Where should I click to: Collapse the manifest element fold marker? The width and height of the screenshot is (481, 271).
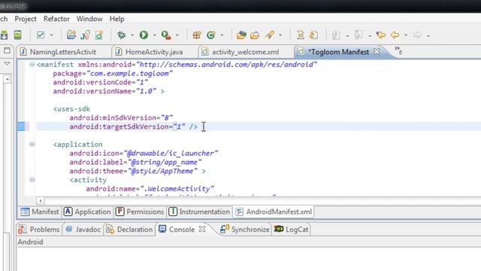32,65
